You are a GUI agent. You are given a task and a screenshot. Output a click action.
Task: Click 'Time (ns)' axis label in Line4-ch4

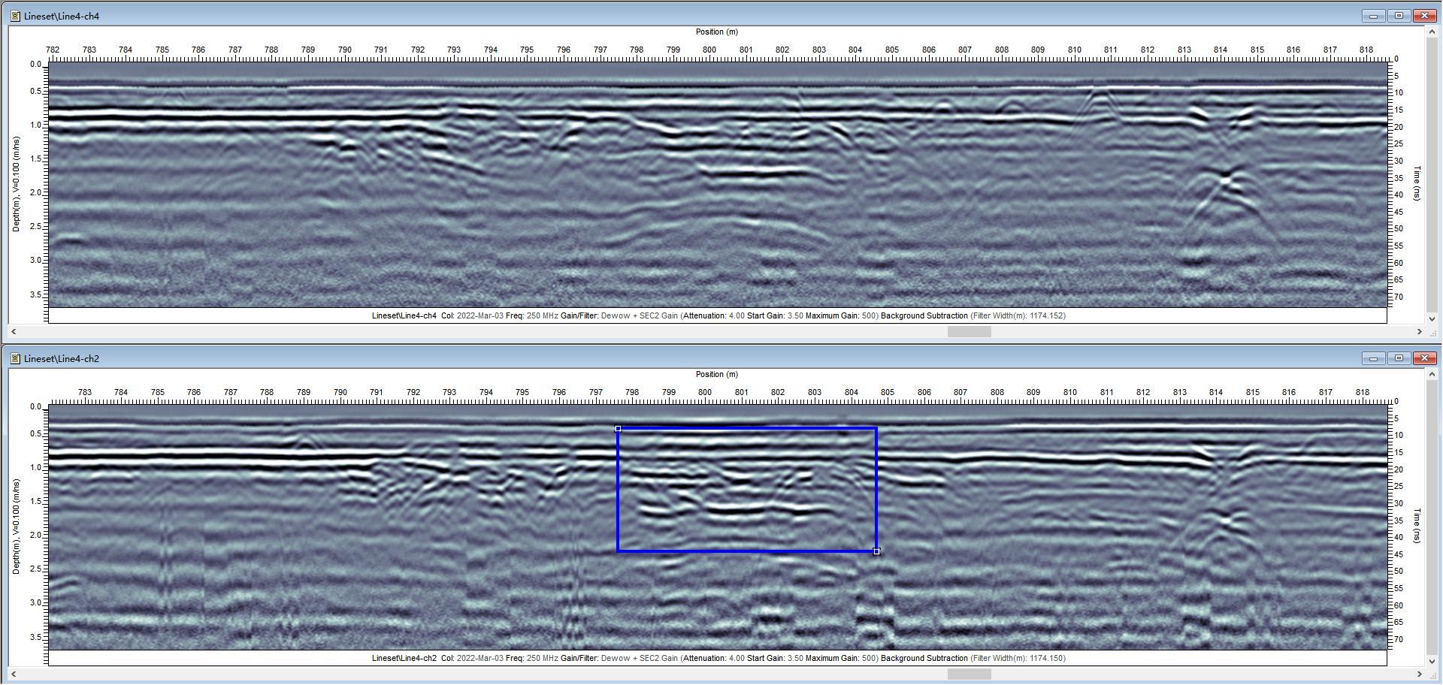[x=1417, y=183]
